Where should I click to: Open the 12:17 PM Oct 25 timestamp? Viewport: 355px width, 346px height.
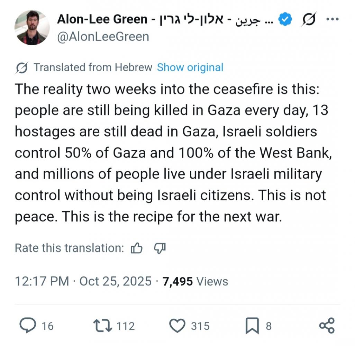pyautogui.click(x=83, y=281)
